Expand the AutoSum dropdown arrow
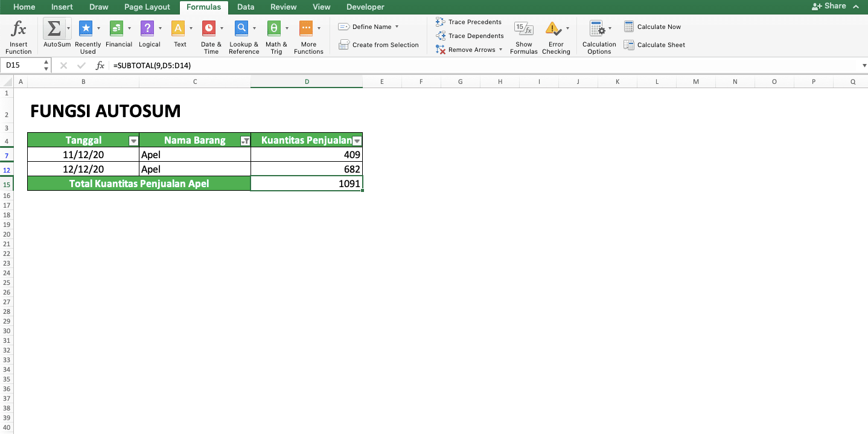The image size is (868, 434). click(x=68, y=28)
